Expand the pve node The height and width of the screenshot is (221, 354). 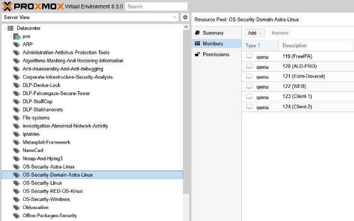click(x=10, y=36)
